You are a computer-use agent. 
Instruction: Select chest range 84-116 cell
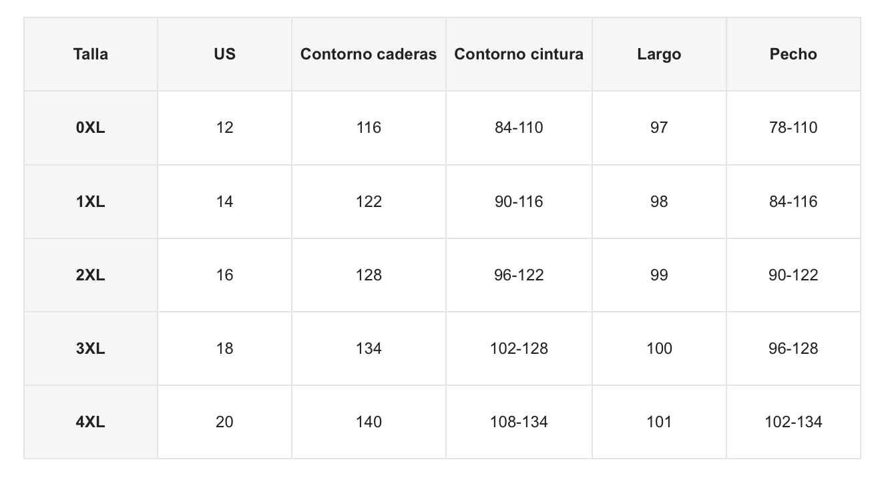click(793, 202)
